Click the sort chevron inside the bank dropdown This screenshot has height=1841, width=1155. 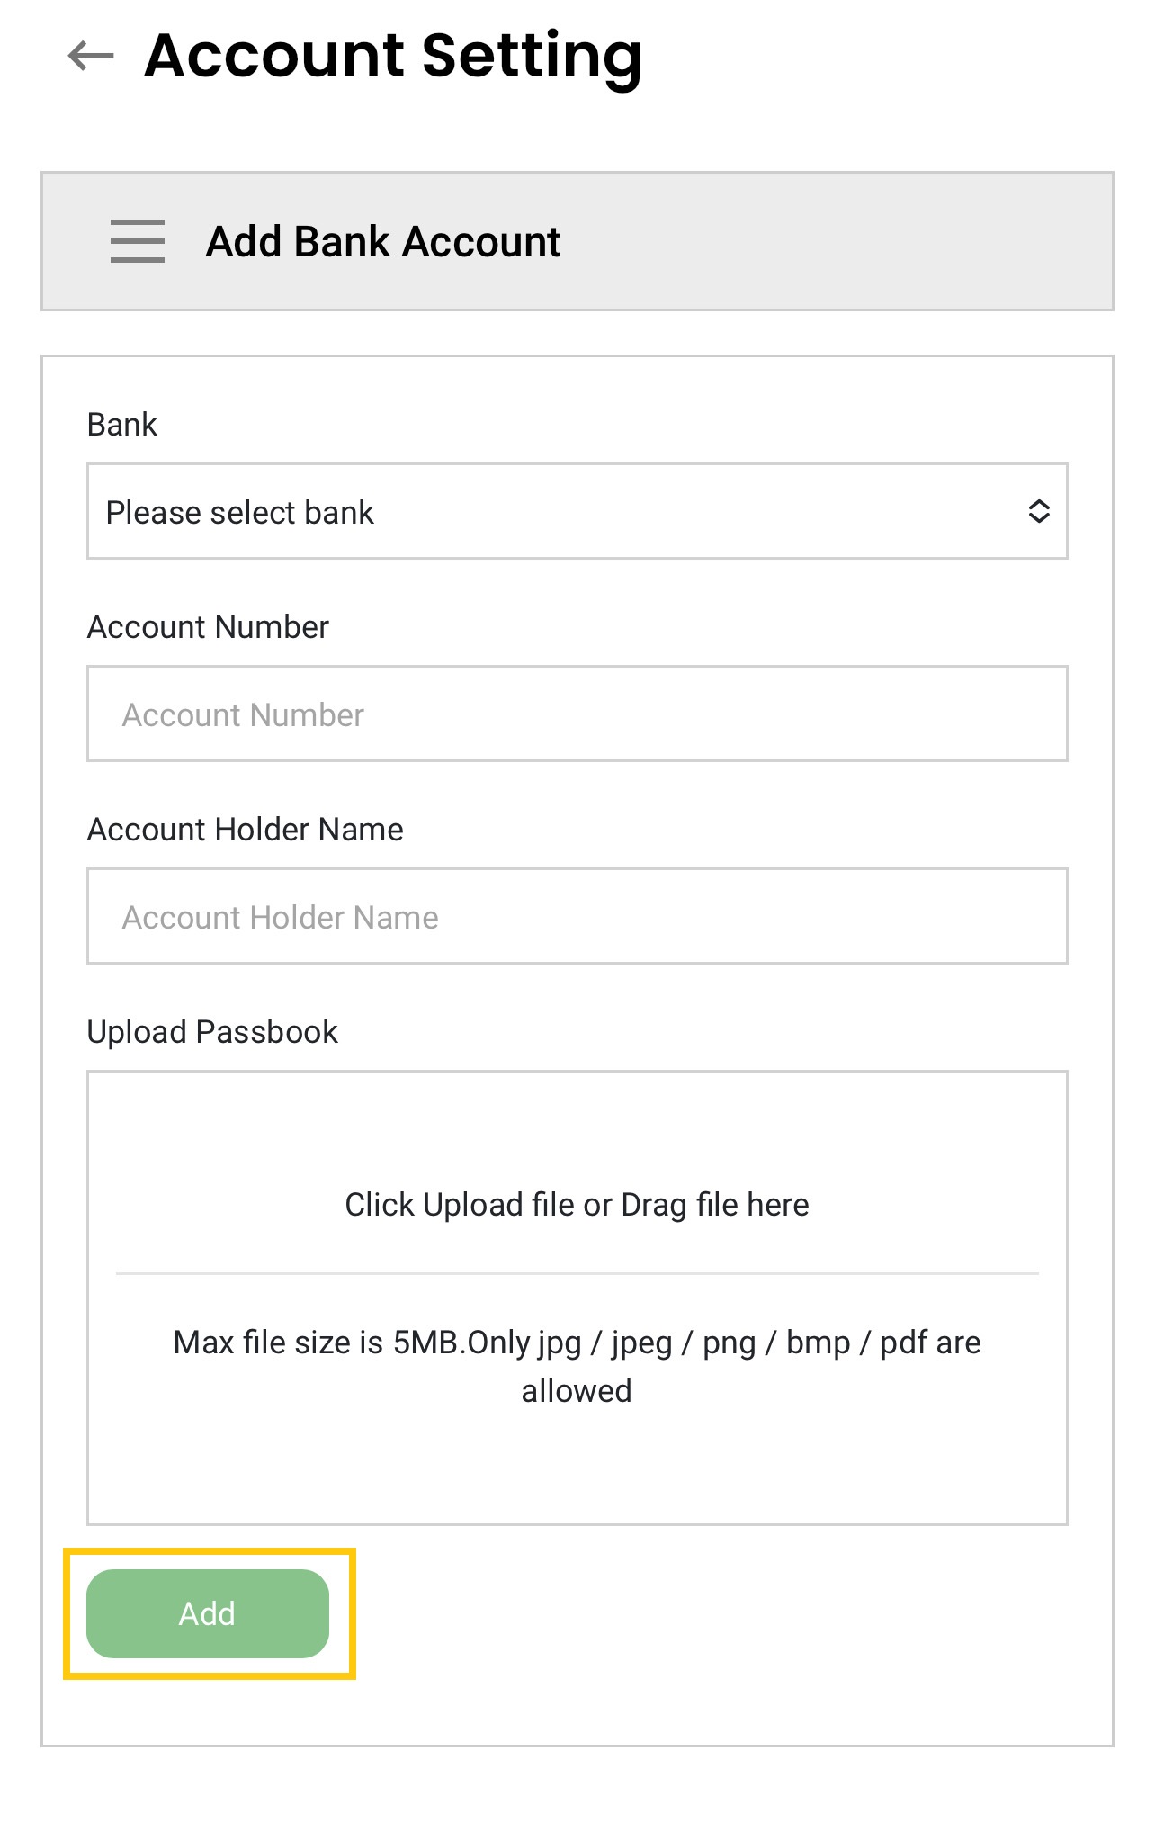coord(1041,512)
